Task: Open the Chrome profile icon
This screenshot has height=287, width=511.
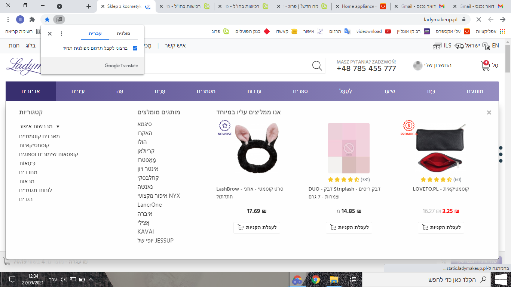Action: click(x=20, y=19)
